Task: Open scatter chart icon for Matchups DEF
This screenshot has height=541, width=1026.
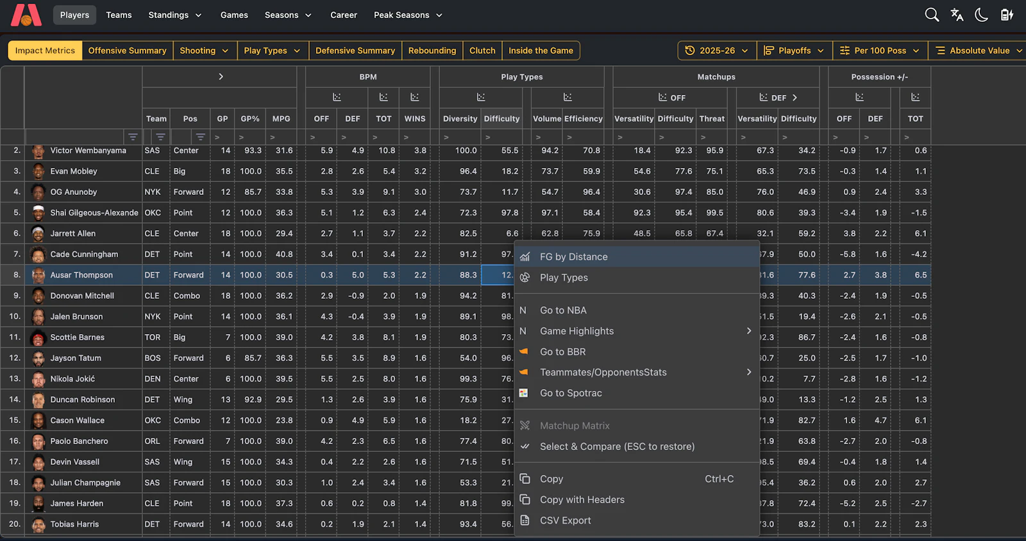Action: (x=763, y=97)
